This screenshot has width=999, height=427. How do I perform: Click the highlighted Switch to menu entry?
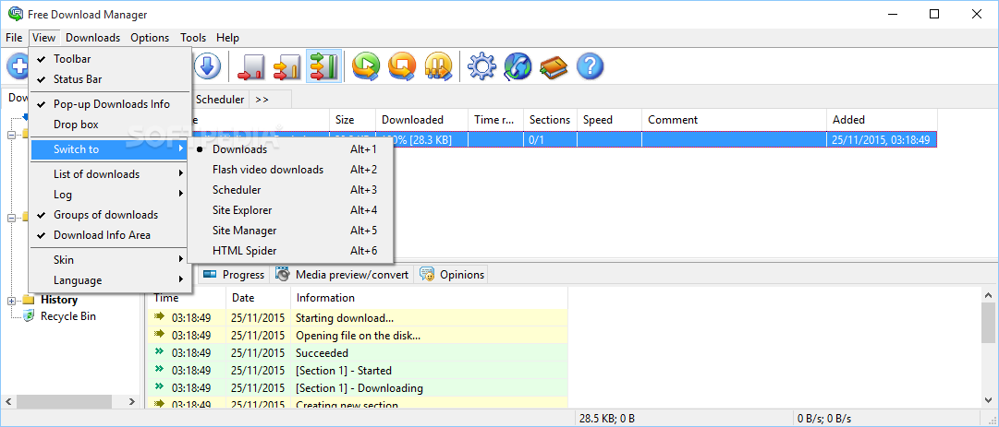[x=110, y=149]
